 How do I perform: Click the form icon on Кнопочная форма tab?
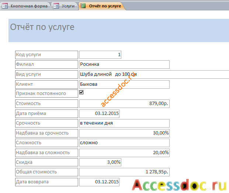pos(5,6)
